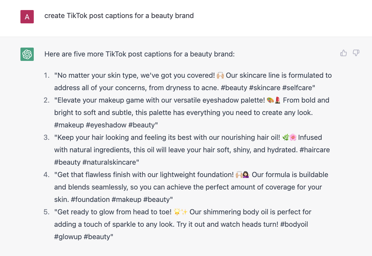This screenshot has width=372, height=256.
Task: Click the user prompt about TikTok captions
Action: [x=119, y=16]
